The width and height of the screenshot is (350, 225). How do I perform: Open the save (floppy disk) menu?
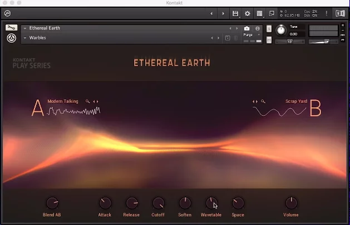pyautogui.click(x=235, y=13)
